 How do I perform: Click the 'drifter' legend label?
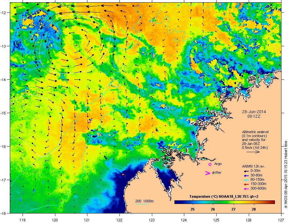tap(217, 172)
